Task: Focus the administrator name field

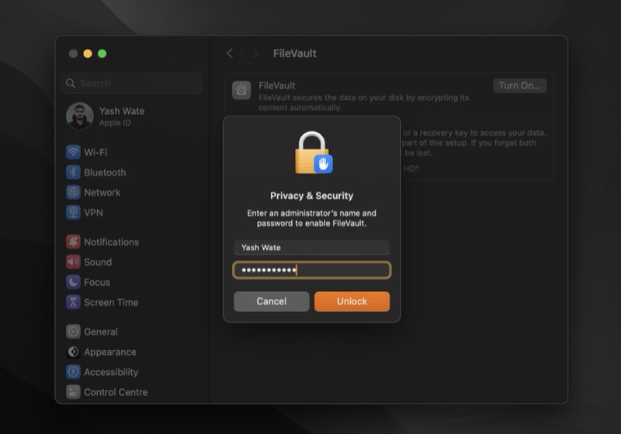Action: (312, 248)
